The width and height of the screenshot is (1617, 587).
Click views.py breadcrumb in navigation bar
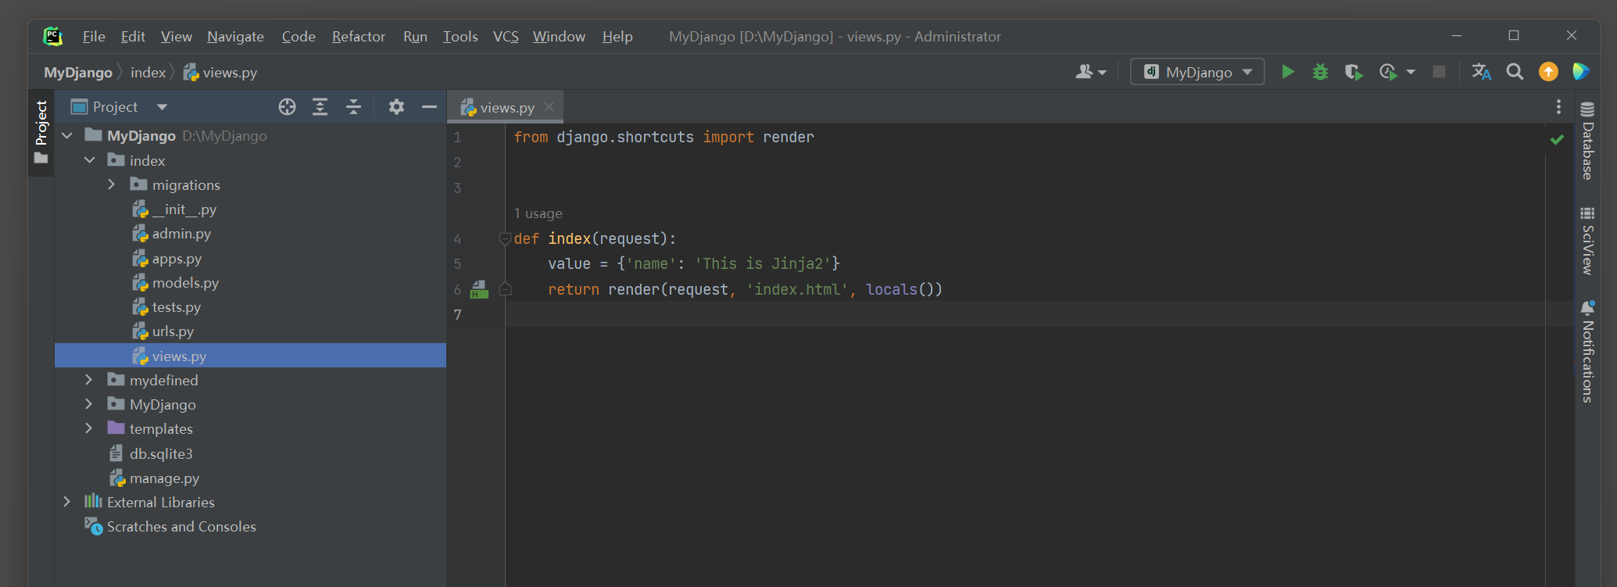(x=220, y=73)
